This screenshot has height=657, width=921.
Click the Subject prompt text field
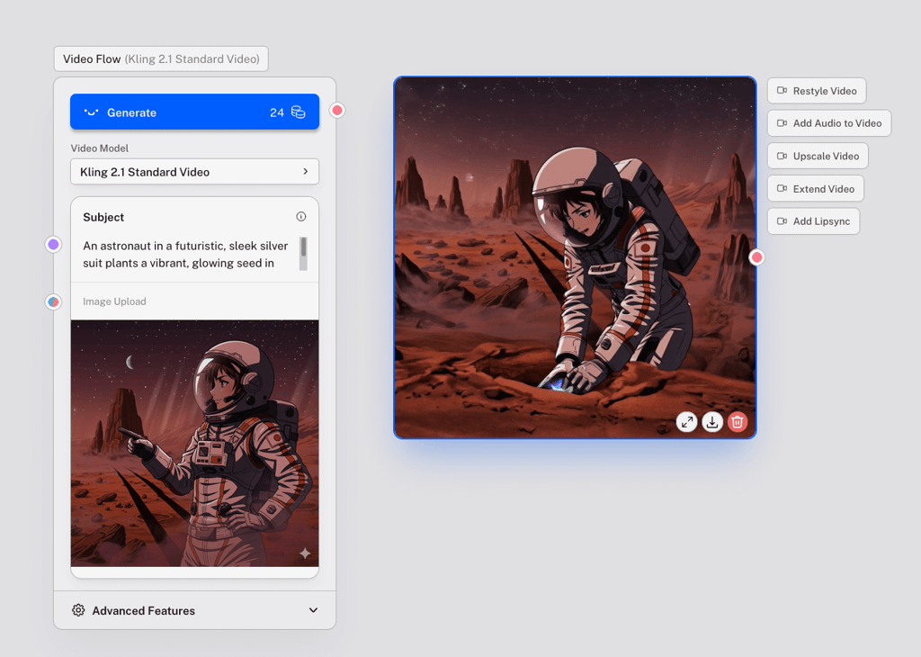(x=185, y=255)
